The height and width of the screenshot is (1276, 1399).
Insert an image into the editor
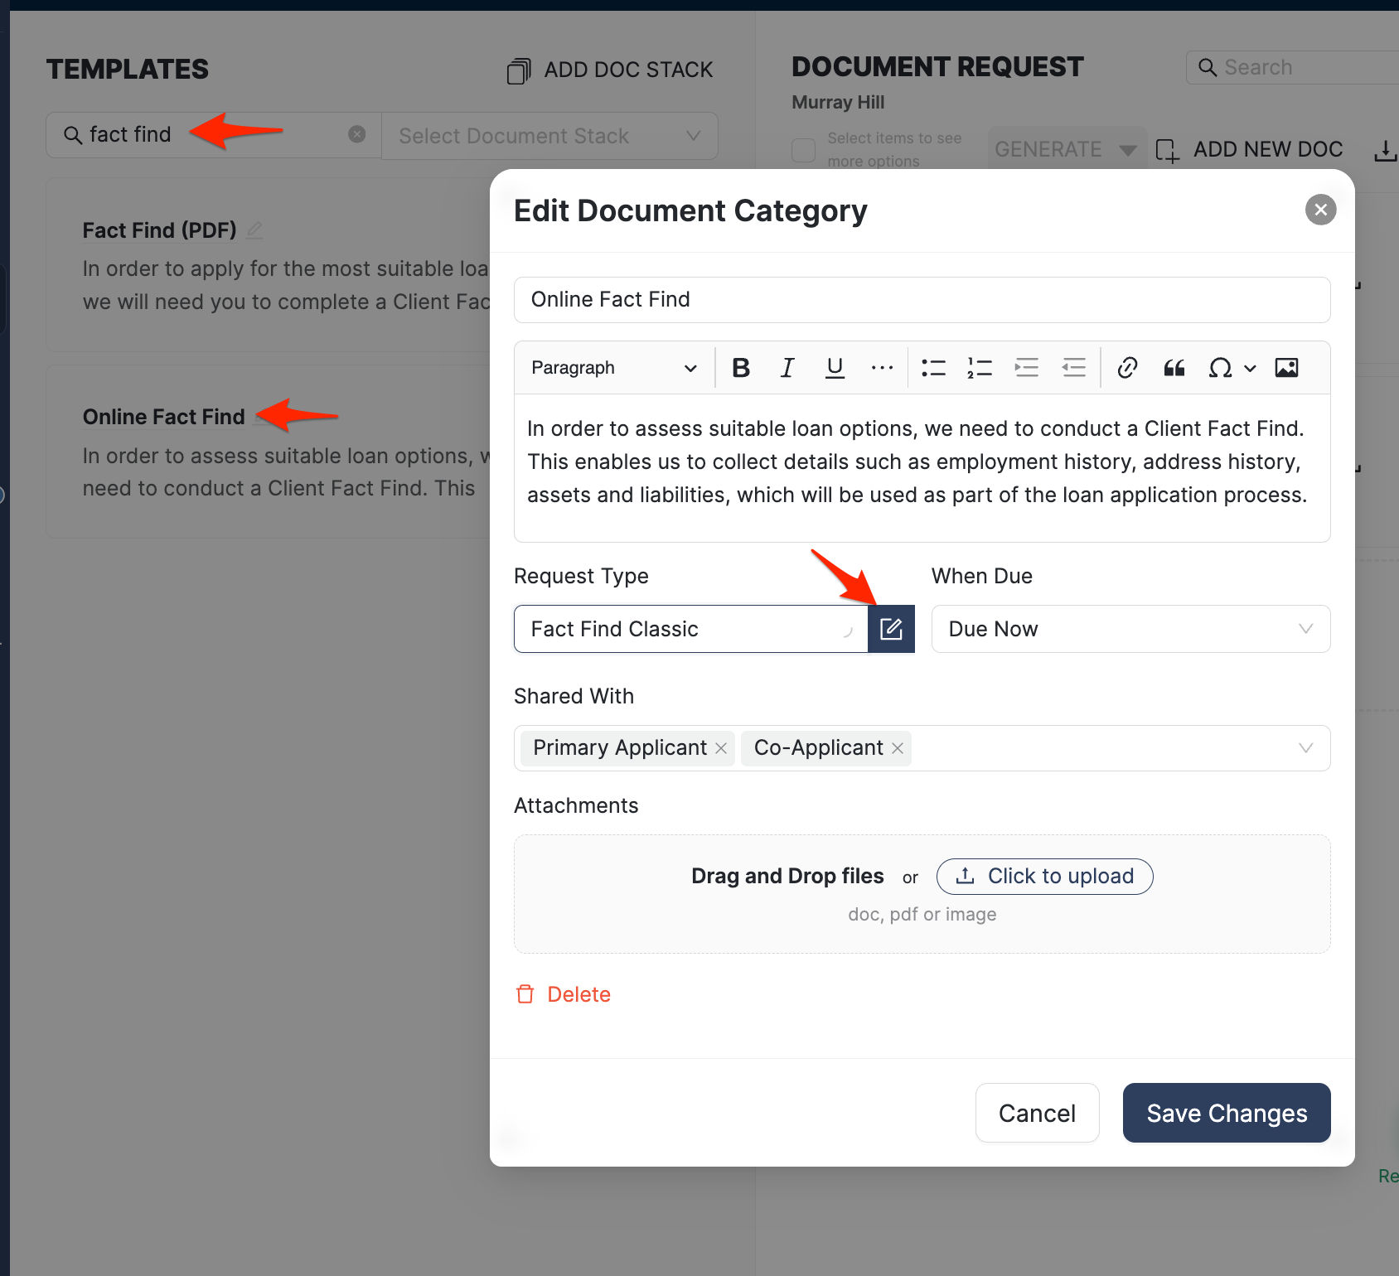coord(1286,368)
